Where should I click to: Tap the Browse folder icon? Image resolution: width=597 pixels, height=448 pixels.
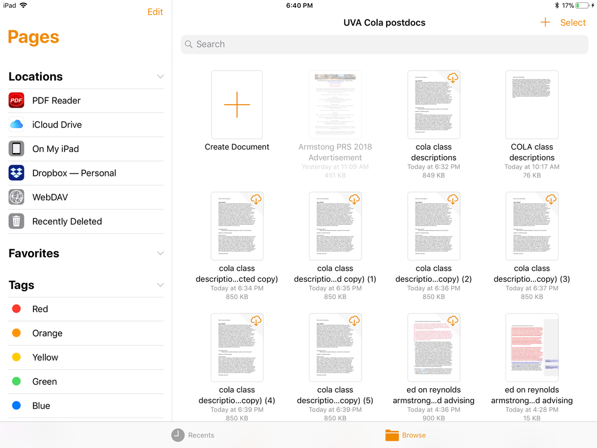[392, 435]
